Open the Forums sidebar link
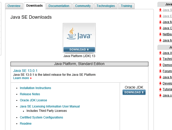Image resolution: width=172 pixels, height=130 pixels. point(167,71)
